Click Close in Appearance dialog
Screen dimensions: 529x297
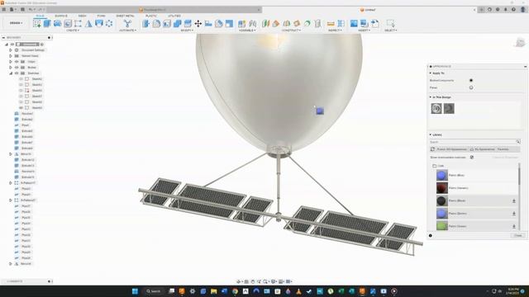pos(518,235)
